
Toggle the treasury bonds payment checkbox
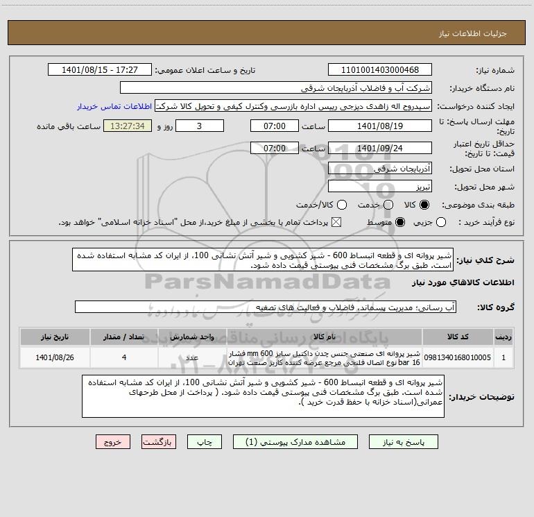336,222
